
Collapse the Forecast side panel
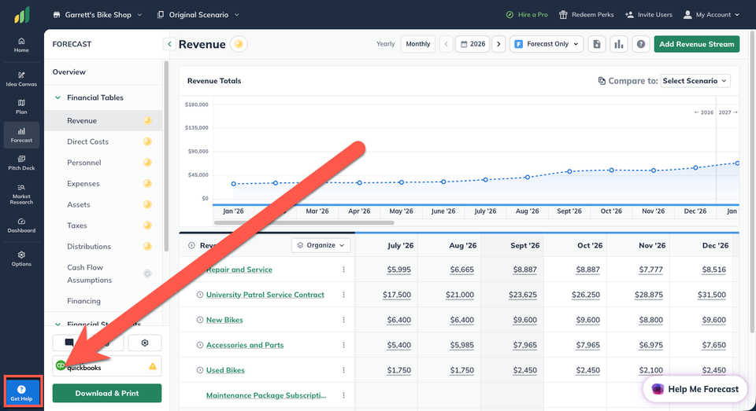click(x=169, y=44)
